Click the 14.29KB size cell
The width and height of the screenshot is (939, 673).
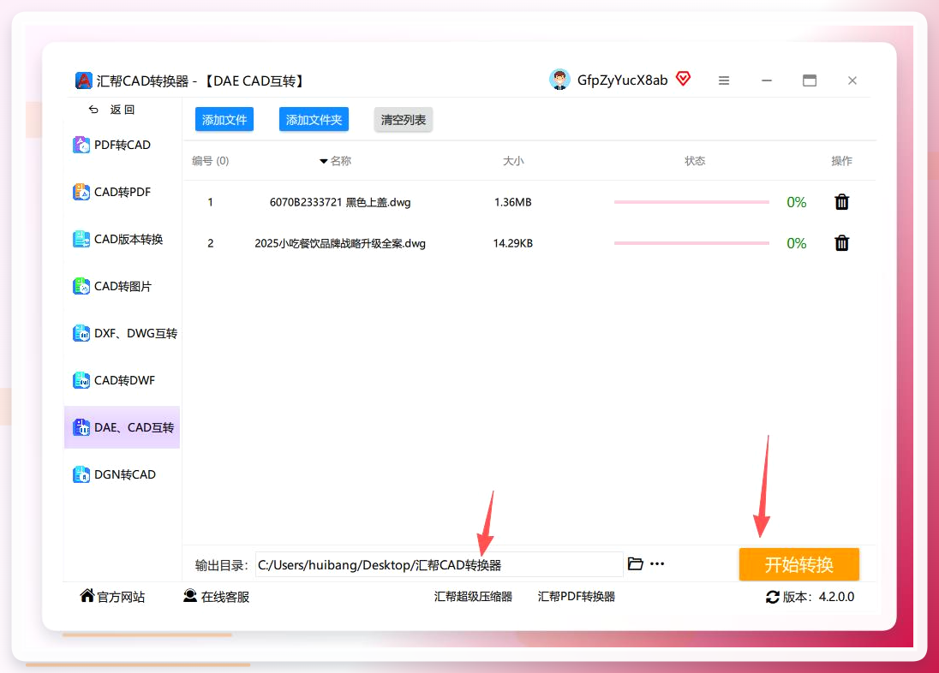coord(512,244)
